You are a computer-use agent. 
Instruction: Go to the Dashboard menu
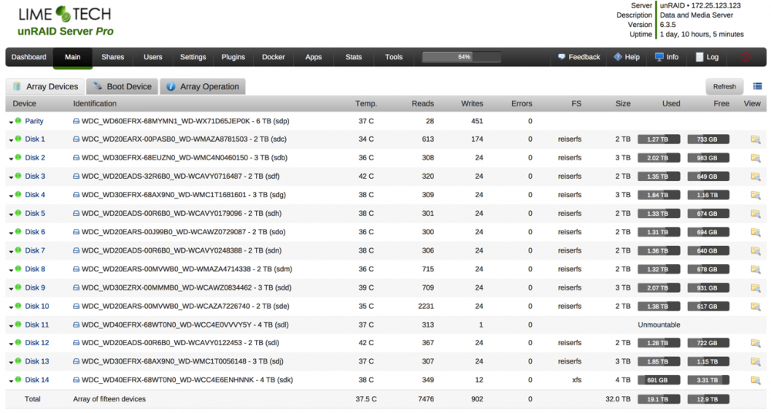(29, 57)
